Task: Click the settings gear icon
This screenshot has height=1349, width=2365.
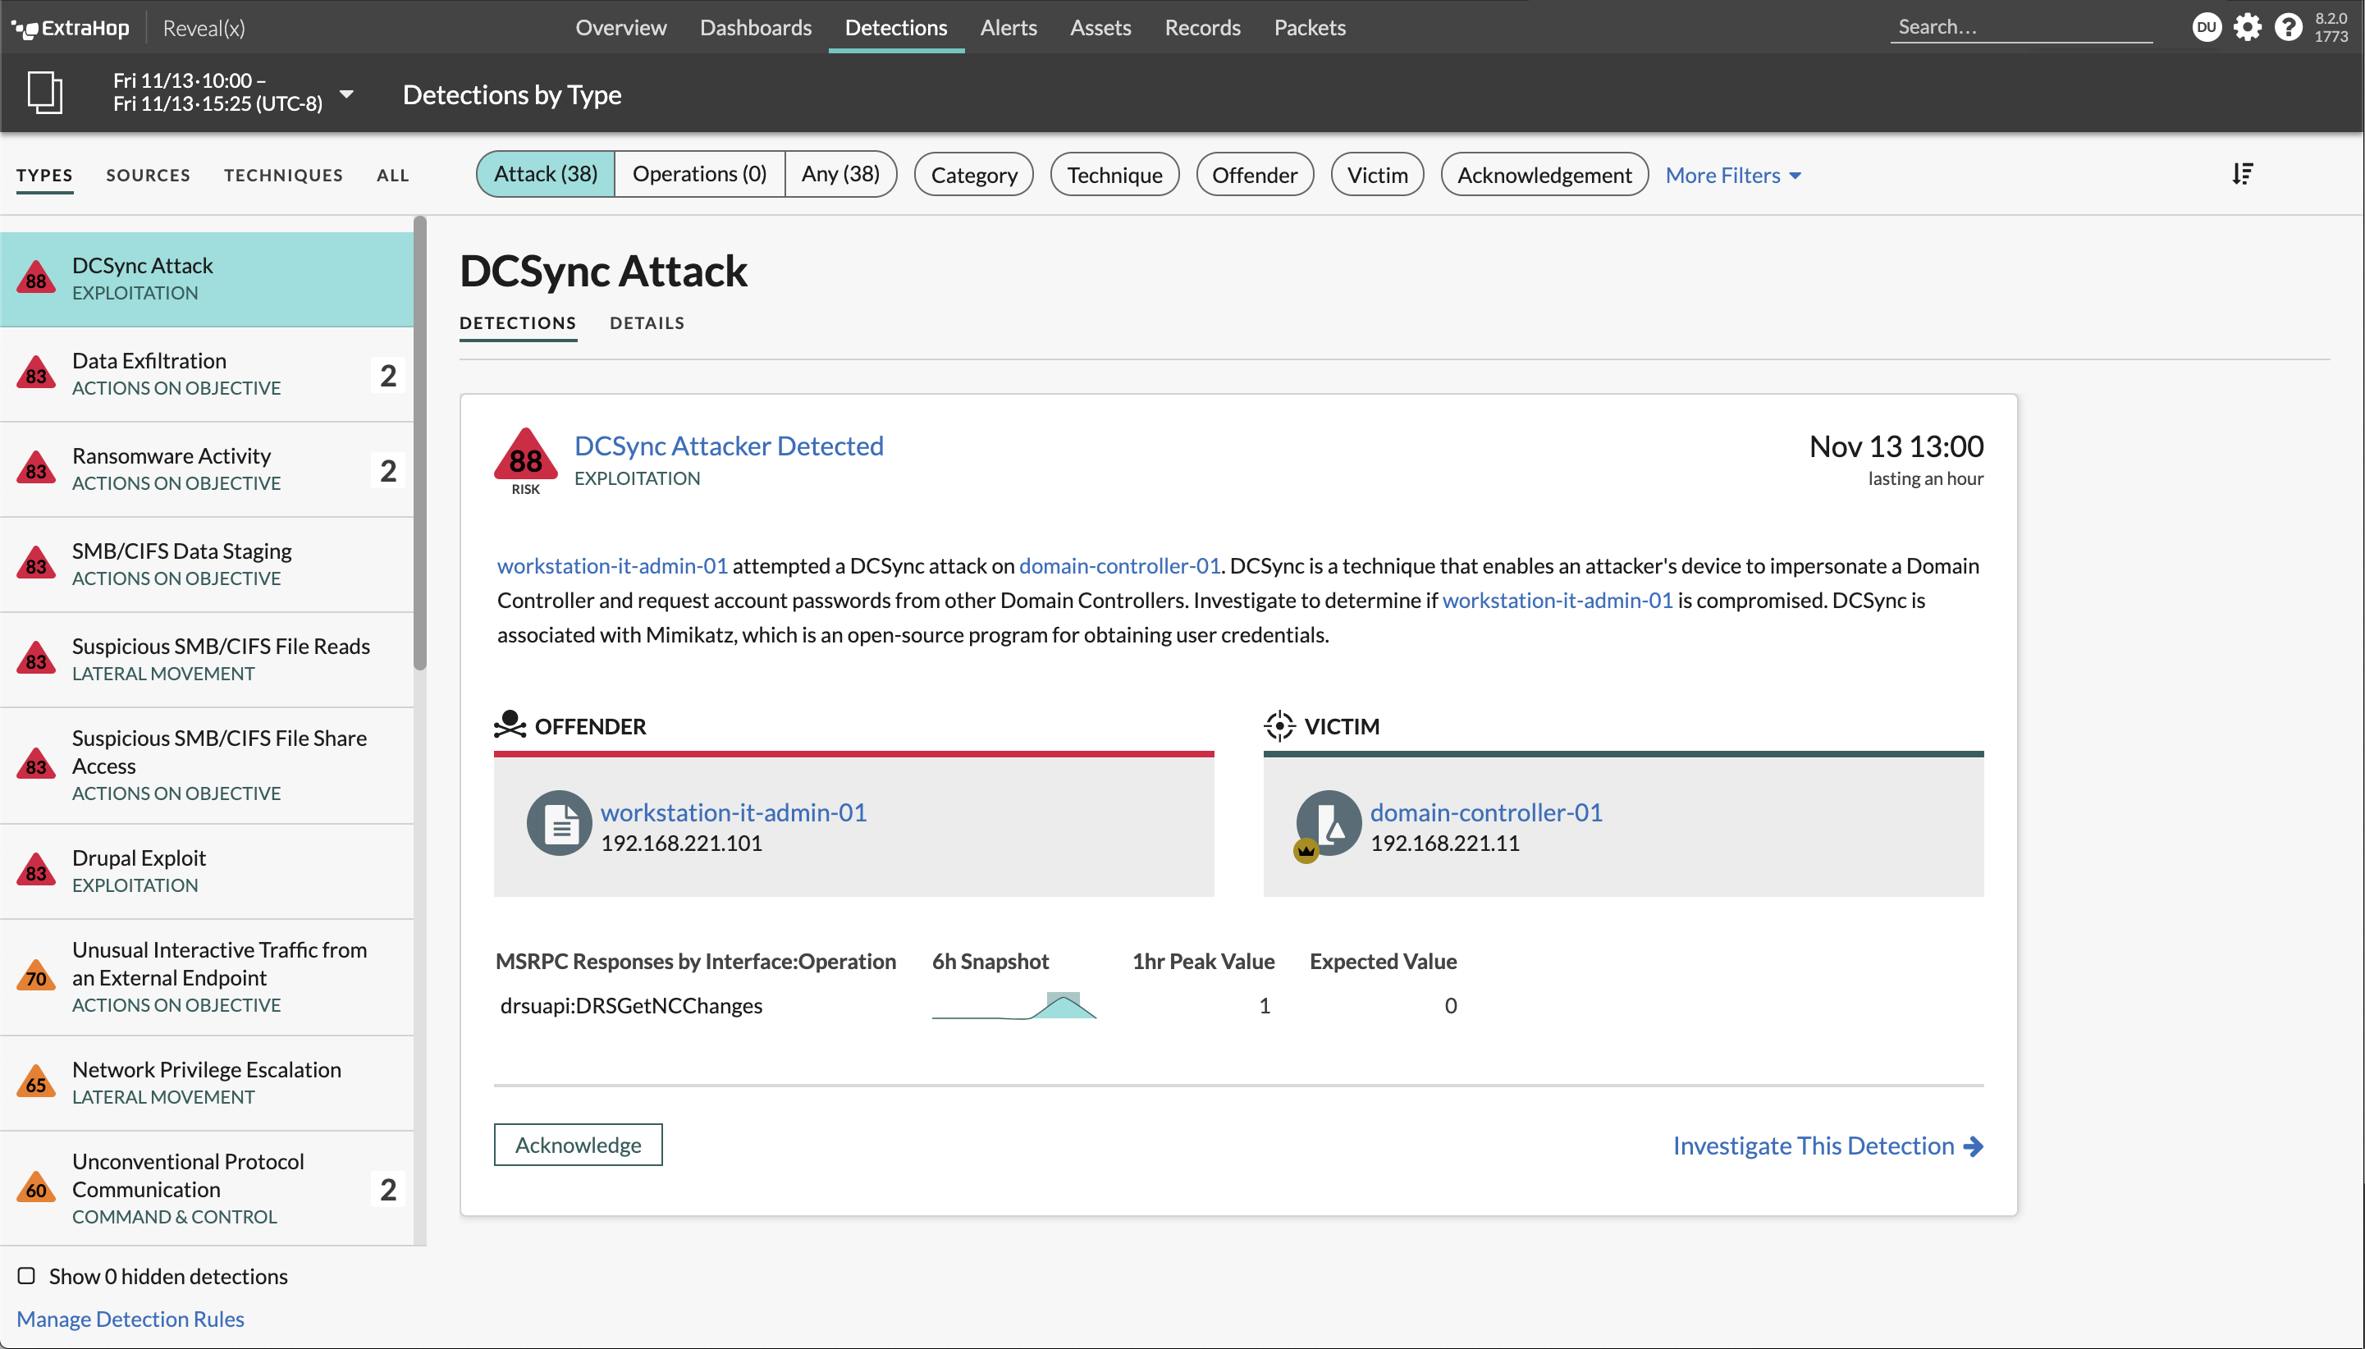Action: [x=2248, y=26]
